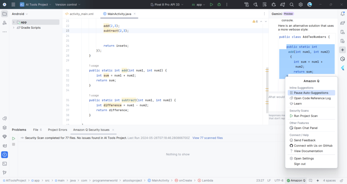This screenshot has height=184, width=347.
Task: Run the app with green play icon
Action: tap(211, 4)
